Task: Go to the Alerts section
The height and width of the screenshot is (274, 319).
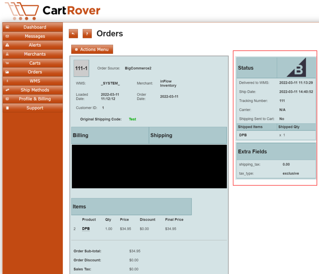Action: pyautogui.click(x=32, y=45)
